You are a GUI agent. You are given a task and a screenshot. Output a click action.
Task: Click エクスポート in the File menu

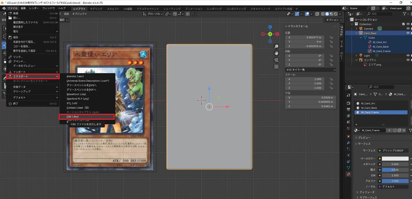(x=33, y=76)
